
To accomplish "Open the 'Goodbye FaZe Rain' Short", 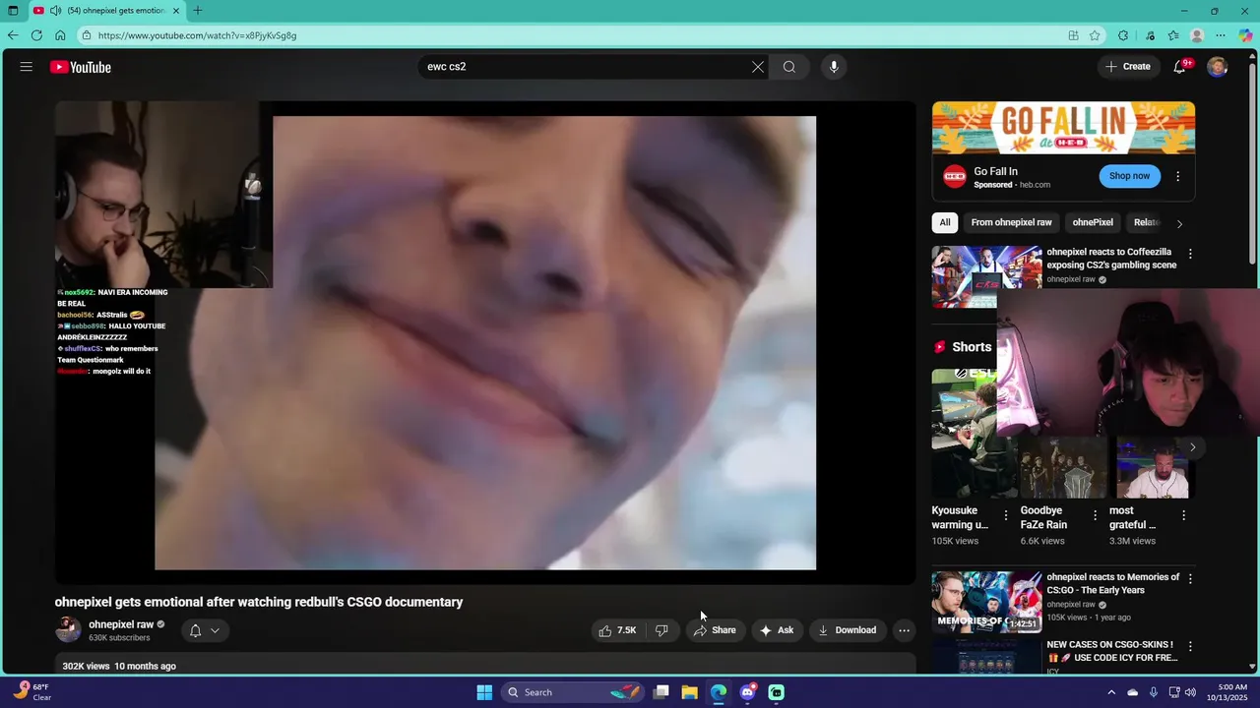I will coord(1063,467).
